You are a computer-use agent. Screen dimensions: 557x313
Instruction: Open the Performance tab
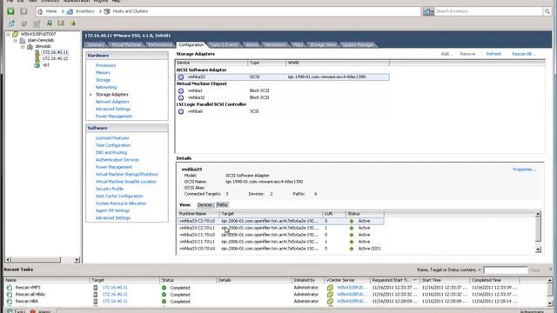(160, 44)
